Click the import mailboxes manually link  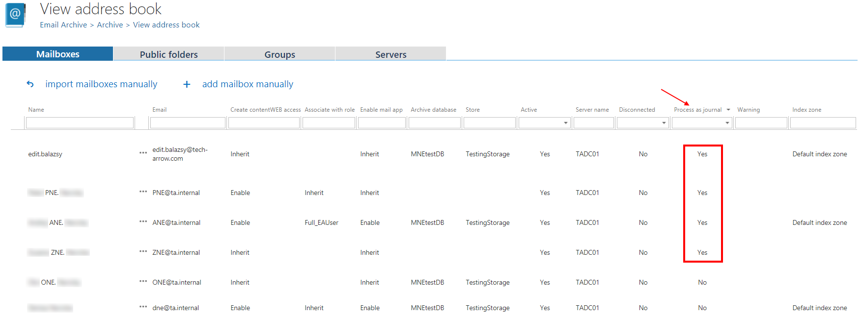tap(101, 84)
